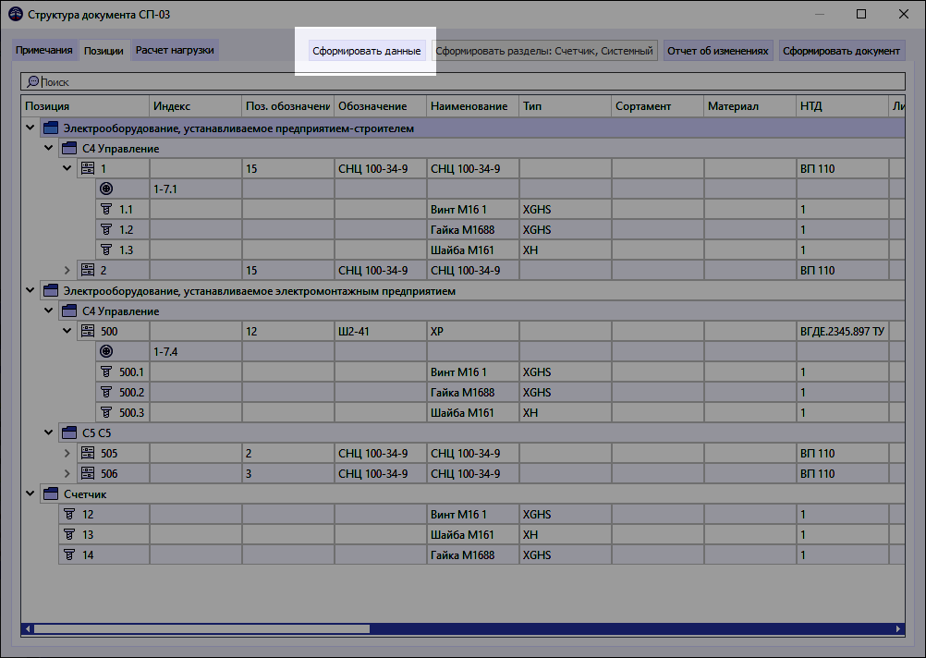Expand position 2 in the tree
The width and height of the screenshot is (926, 658).
[x=66, y=270]
